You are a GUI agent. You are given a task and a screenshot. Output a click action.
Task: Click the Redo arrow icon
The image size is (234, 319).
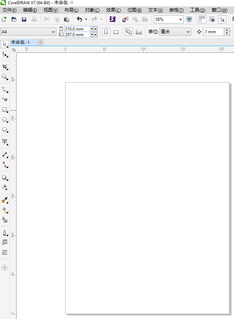click(x=95, y=19)
